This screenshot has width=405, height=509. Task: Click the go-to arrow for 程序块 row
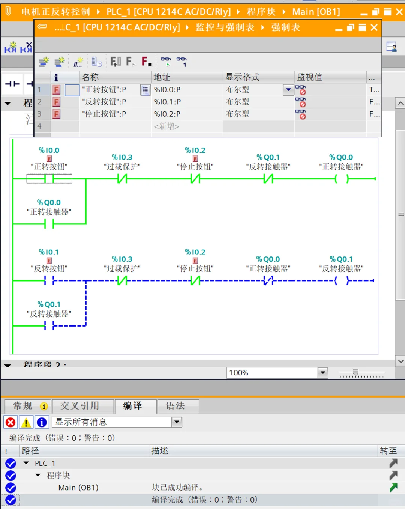393,476
